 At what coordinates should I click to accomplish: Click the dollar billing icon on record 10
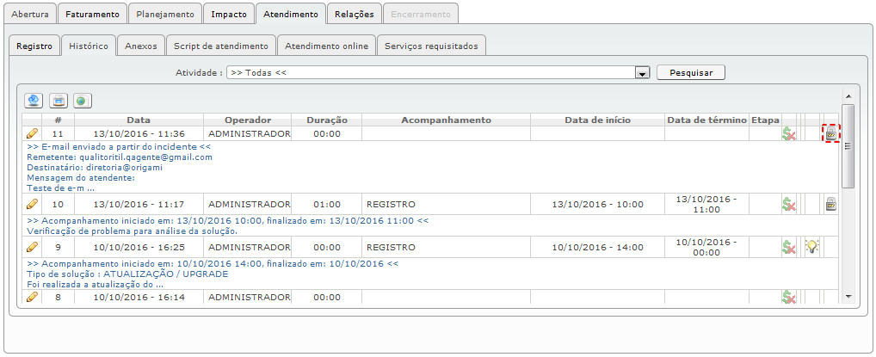pos(788,204)
